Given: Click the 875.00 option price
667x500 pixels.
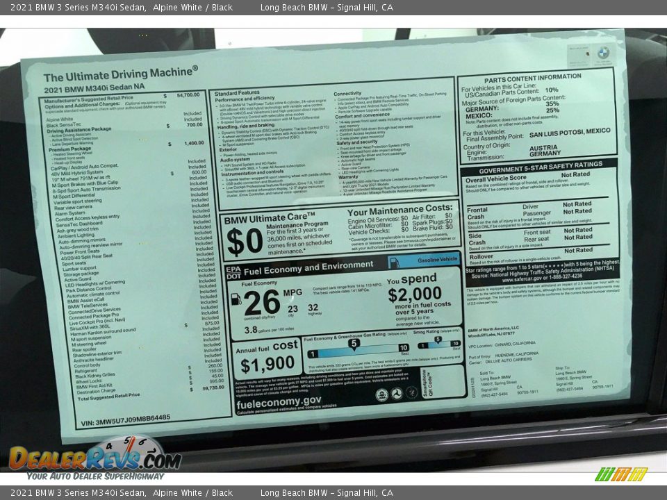Looking at the screenshot, I should pos(211,323).
